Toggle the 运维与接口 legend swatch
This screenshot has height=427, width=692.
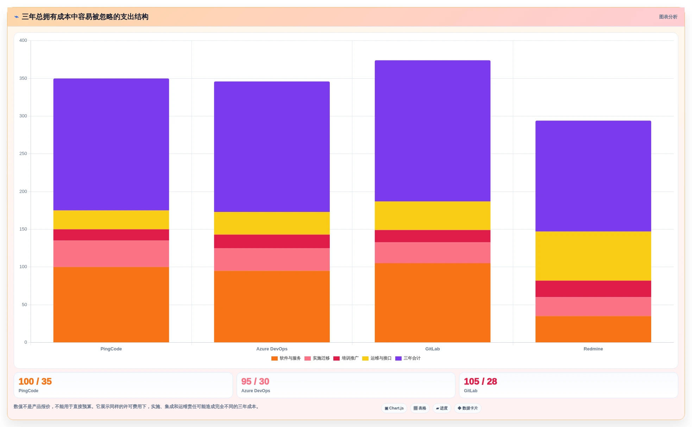365,358
